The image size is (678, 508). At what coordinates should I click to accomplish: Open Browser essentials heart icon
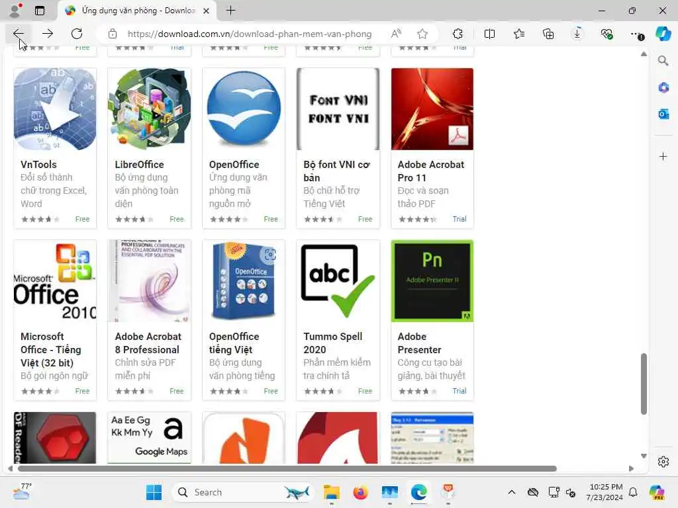tap(606, 34)
